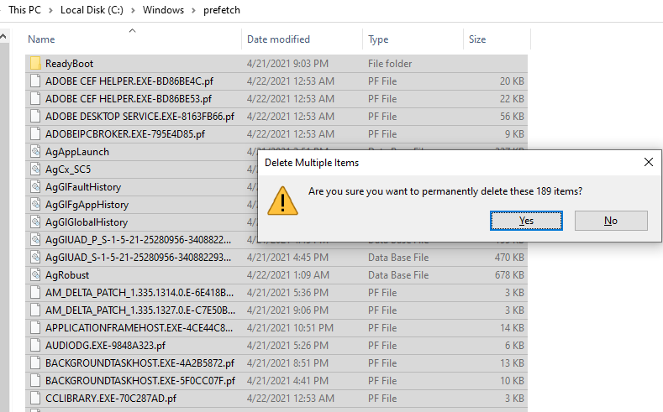Expand chevron after Local Disk (C:) breadcrumb
Viewport: 663px width, 412px height.
click(133, 10)
